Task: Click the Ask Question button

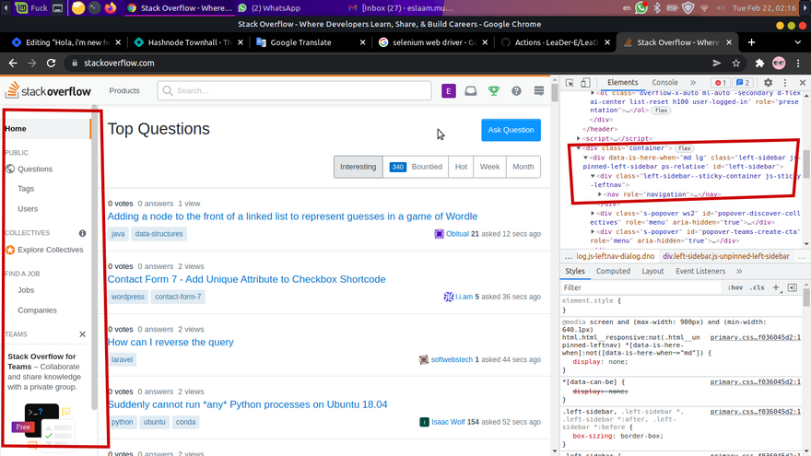Action: click(x=511, y=130)
